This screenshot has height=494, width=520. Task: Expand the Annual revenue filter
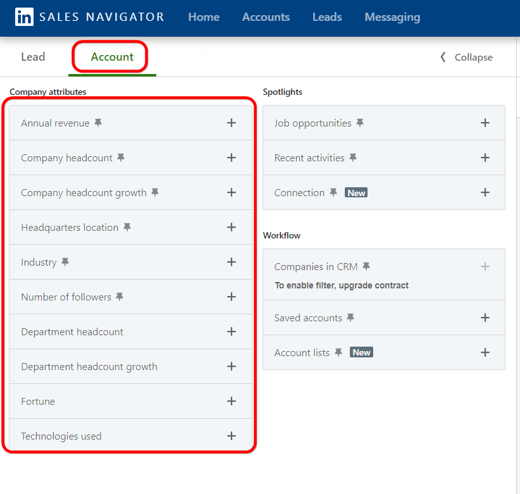pos(232,123)
